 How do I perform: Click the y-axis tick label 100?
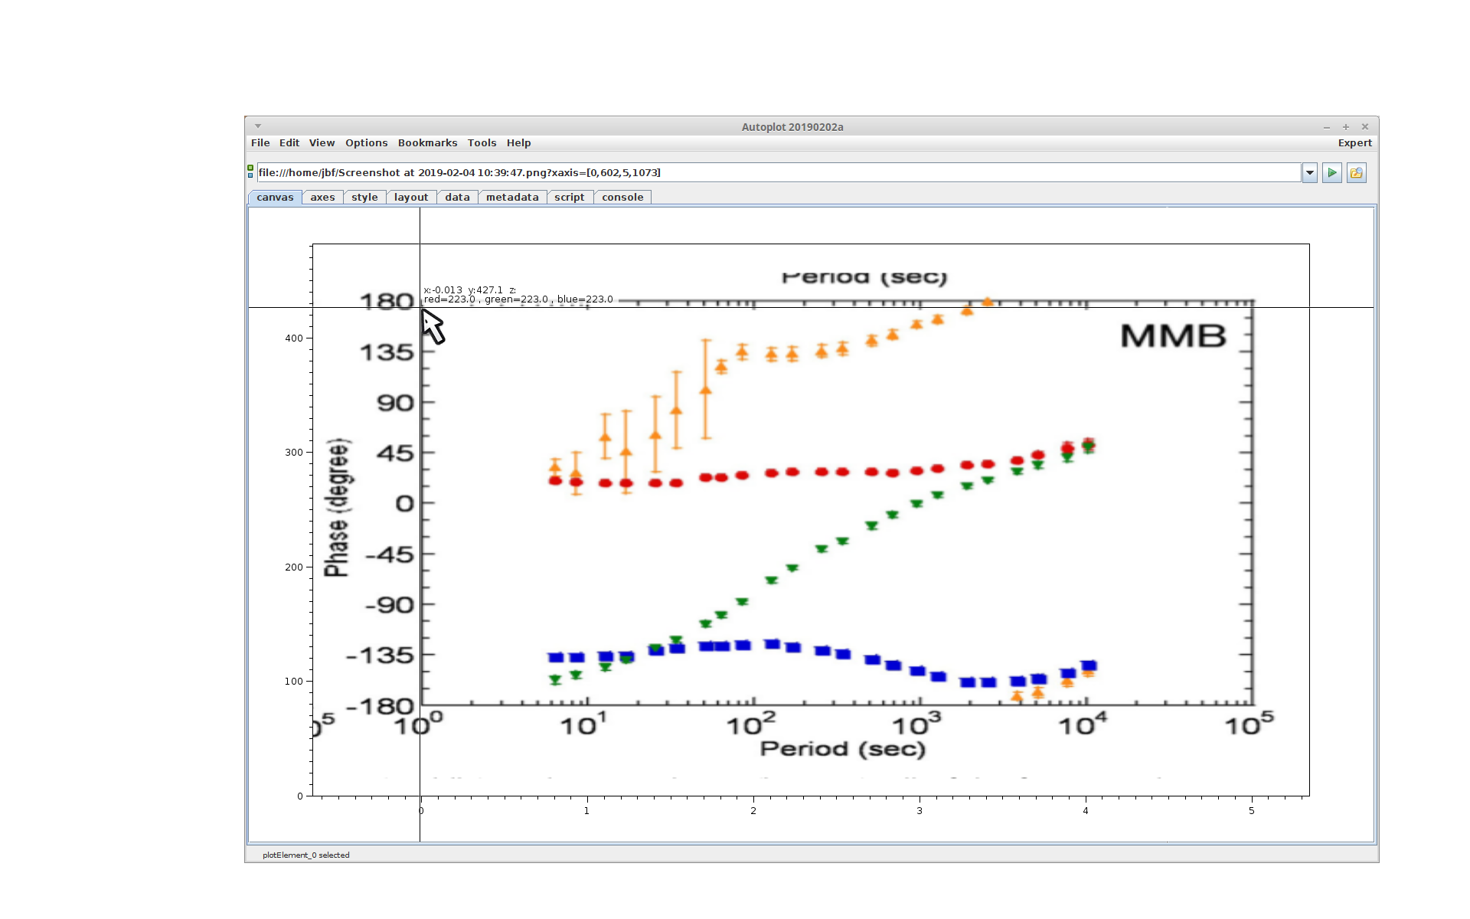click(x=294, y=682)
